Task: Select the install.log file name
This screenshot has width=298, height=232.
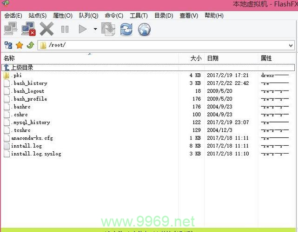Action: tap(26, 146)
